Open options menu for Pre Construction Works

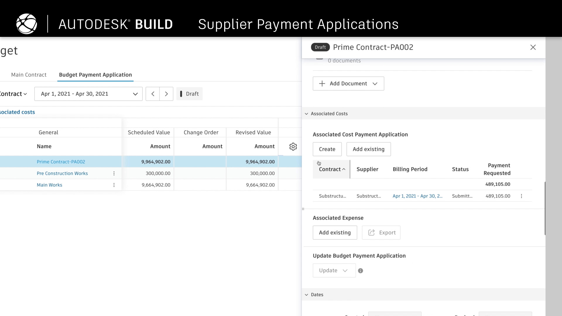[x=114, y=174]
